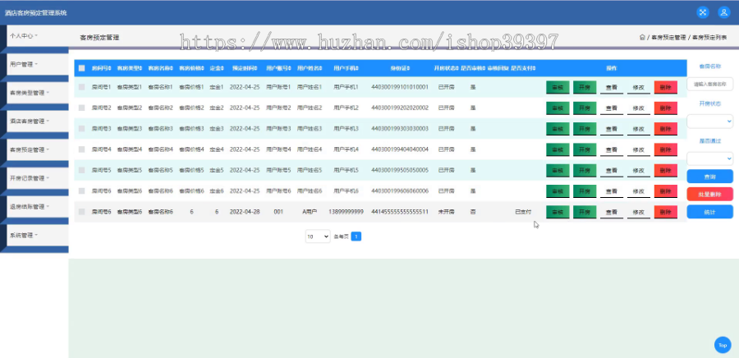Sort by 定金 column header arrows
The height and width of the screenshot is (358, 739).
(223, 68)
